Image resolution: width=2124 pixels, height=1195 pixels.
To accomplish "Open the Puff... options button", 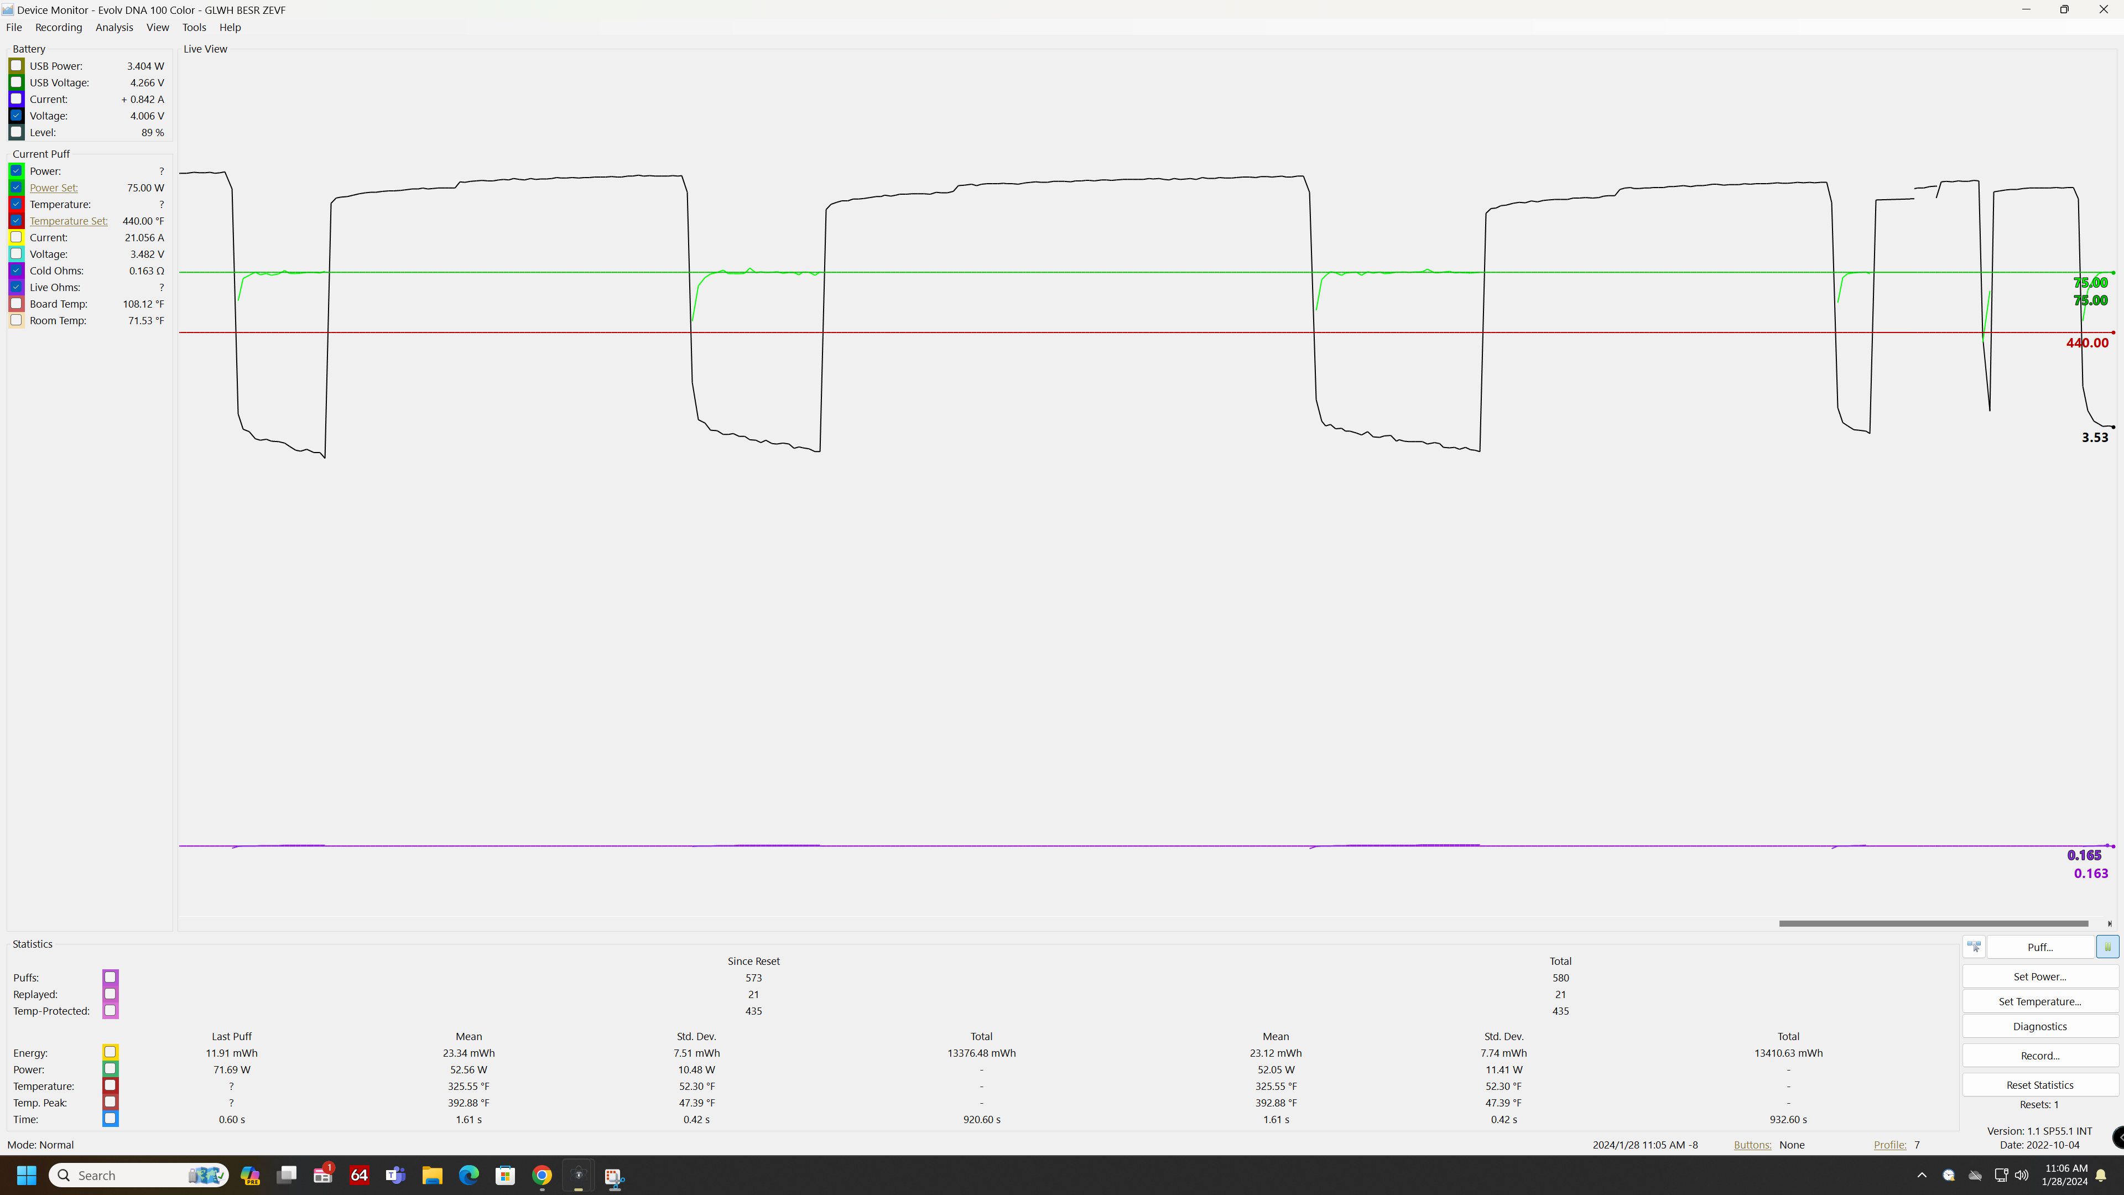I will [x=2040, y=947].
